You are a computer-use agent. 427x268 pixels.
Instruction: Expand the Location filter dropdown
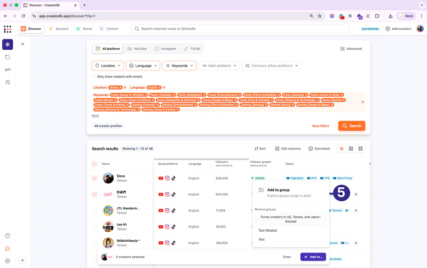(108, 66)
